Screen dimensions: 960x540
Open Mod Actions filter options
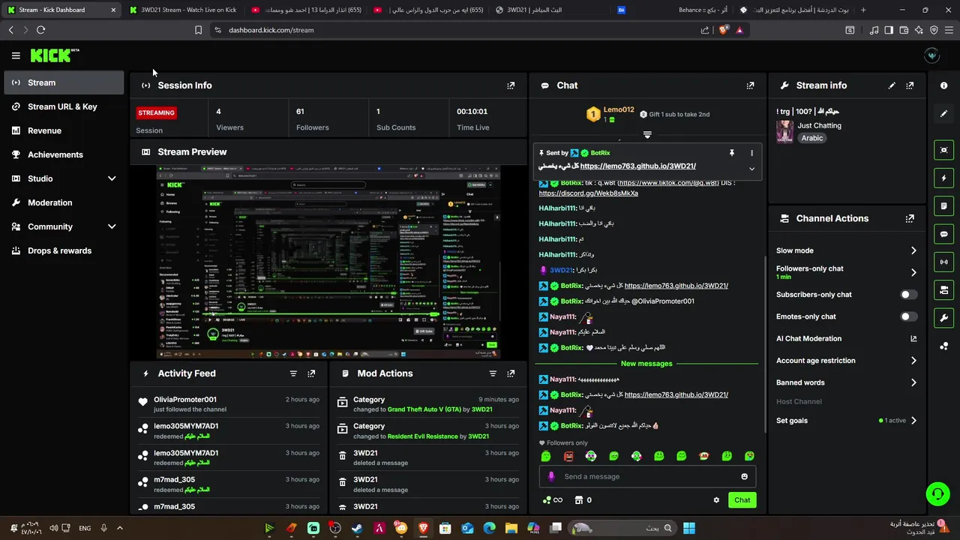493,373
